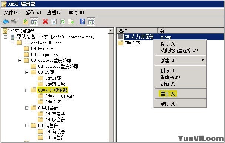Screen dimensions: 225x143
Task: Collapse the 默认命名上下文 node
Action: click(x=6, y=37)
